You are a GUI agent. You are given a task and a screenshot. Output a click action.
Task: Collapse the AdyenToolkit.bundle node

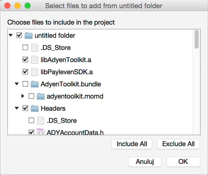pos(17,84)
